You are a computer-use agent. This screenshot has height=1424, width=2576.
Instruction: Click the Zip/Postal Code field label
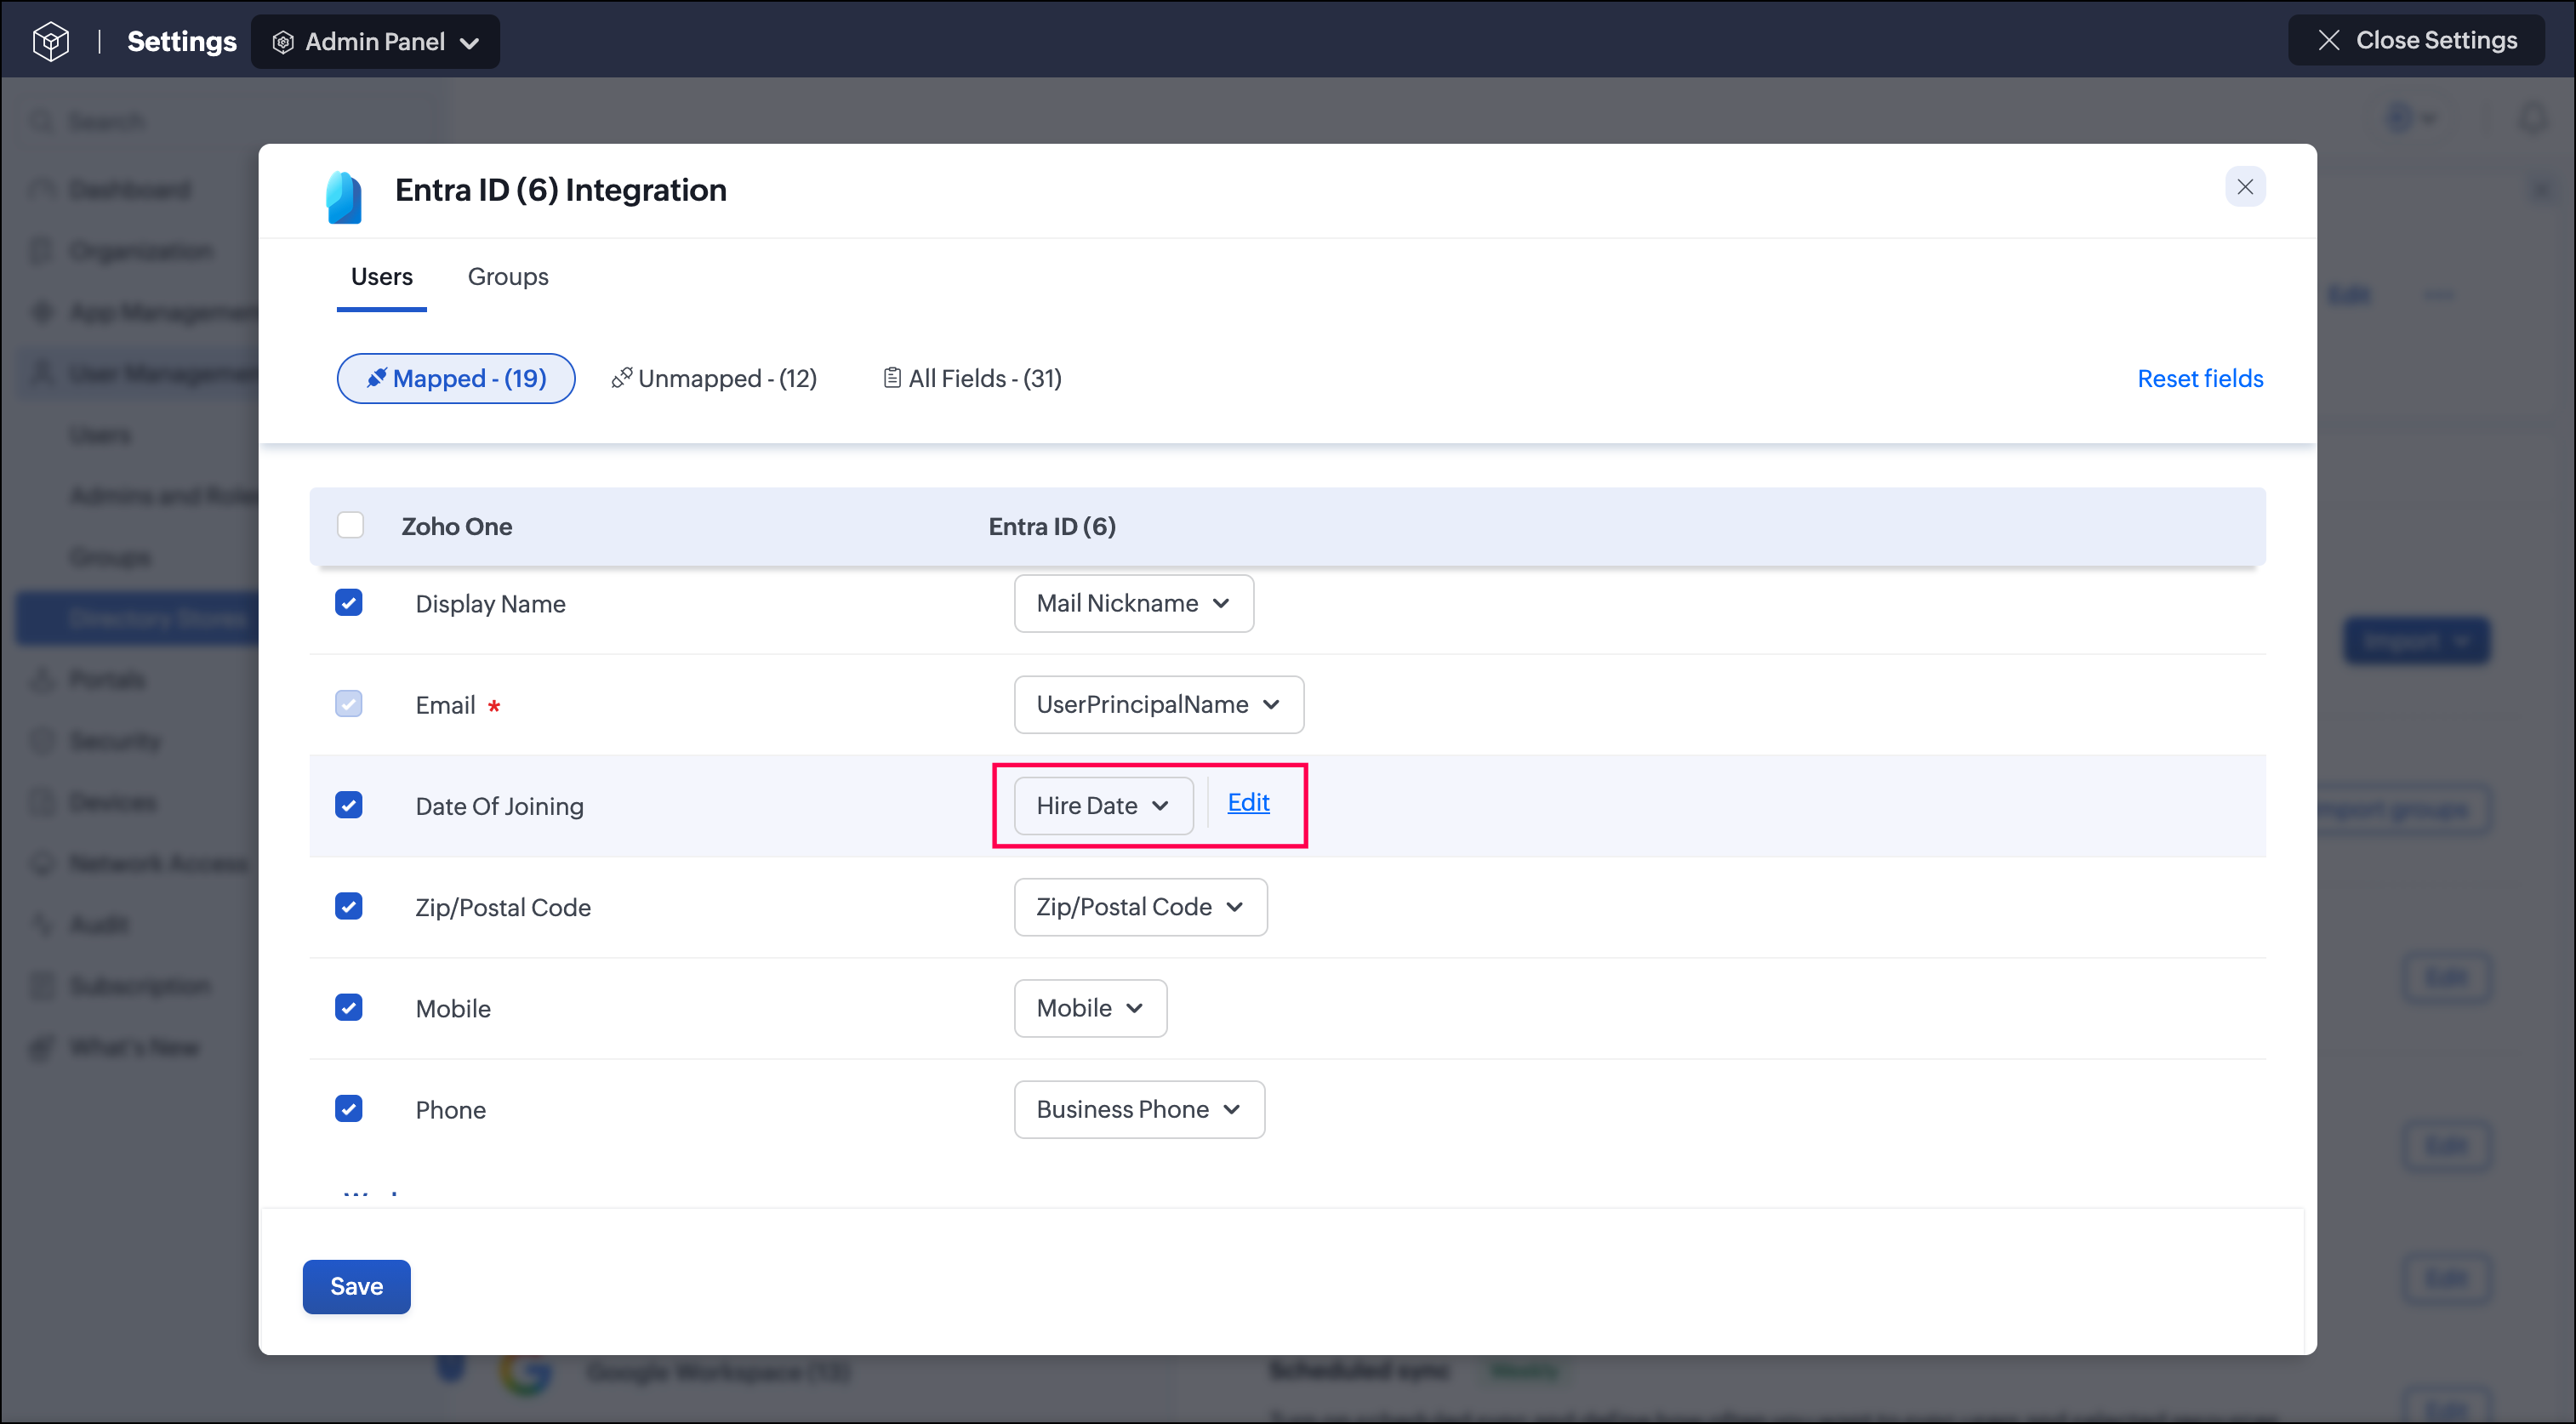click(x=503, y=907)
